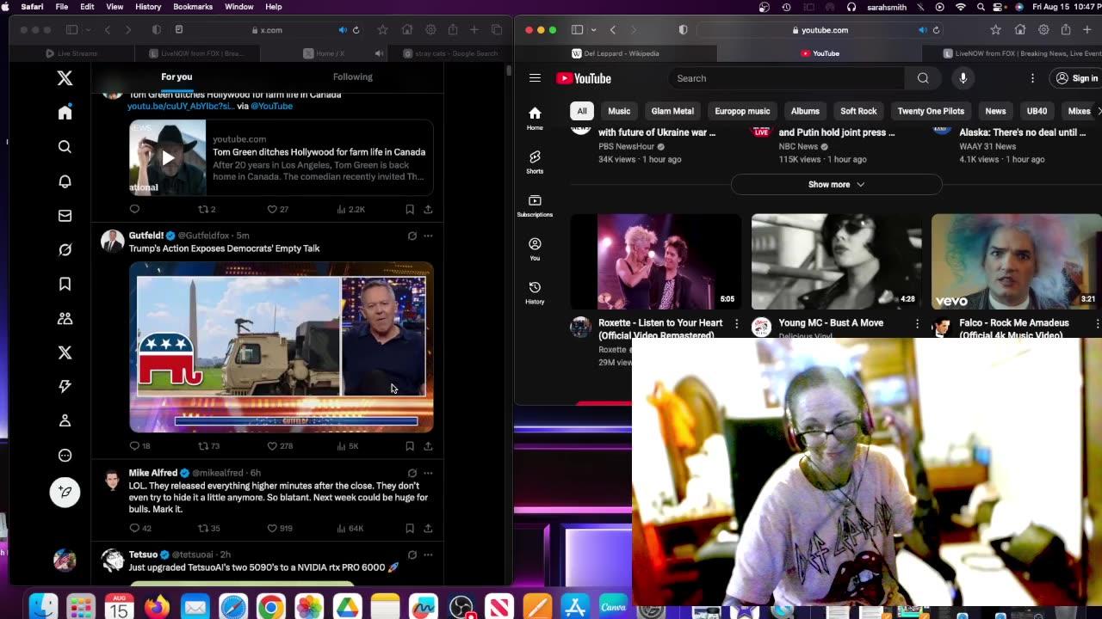Open X profile person icon in sidebar
Image resolution: width=1102 pixels, height=619 pixels.
click(x=65, y=421)
